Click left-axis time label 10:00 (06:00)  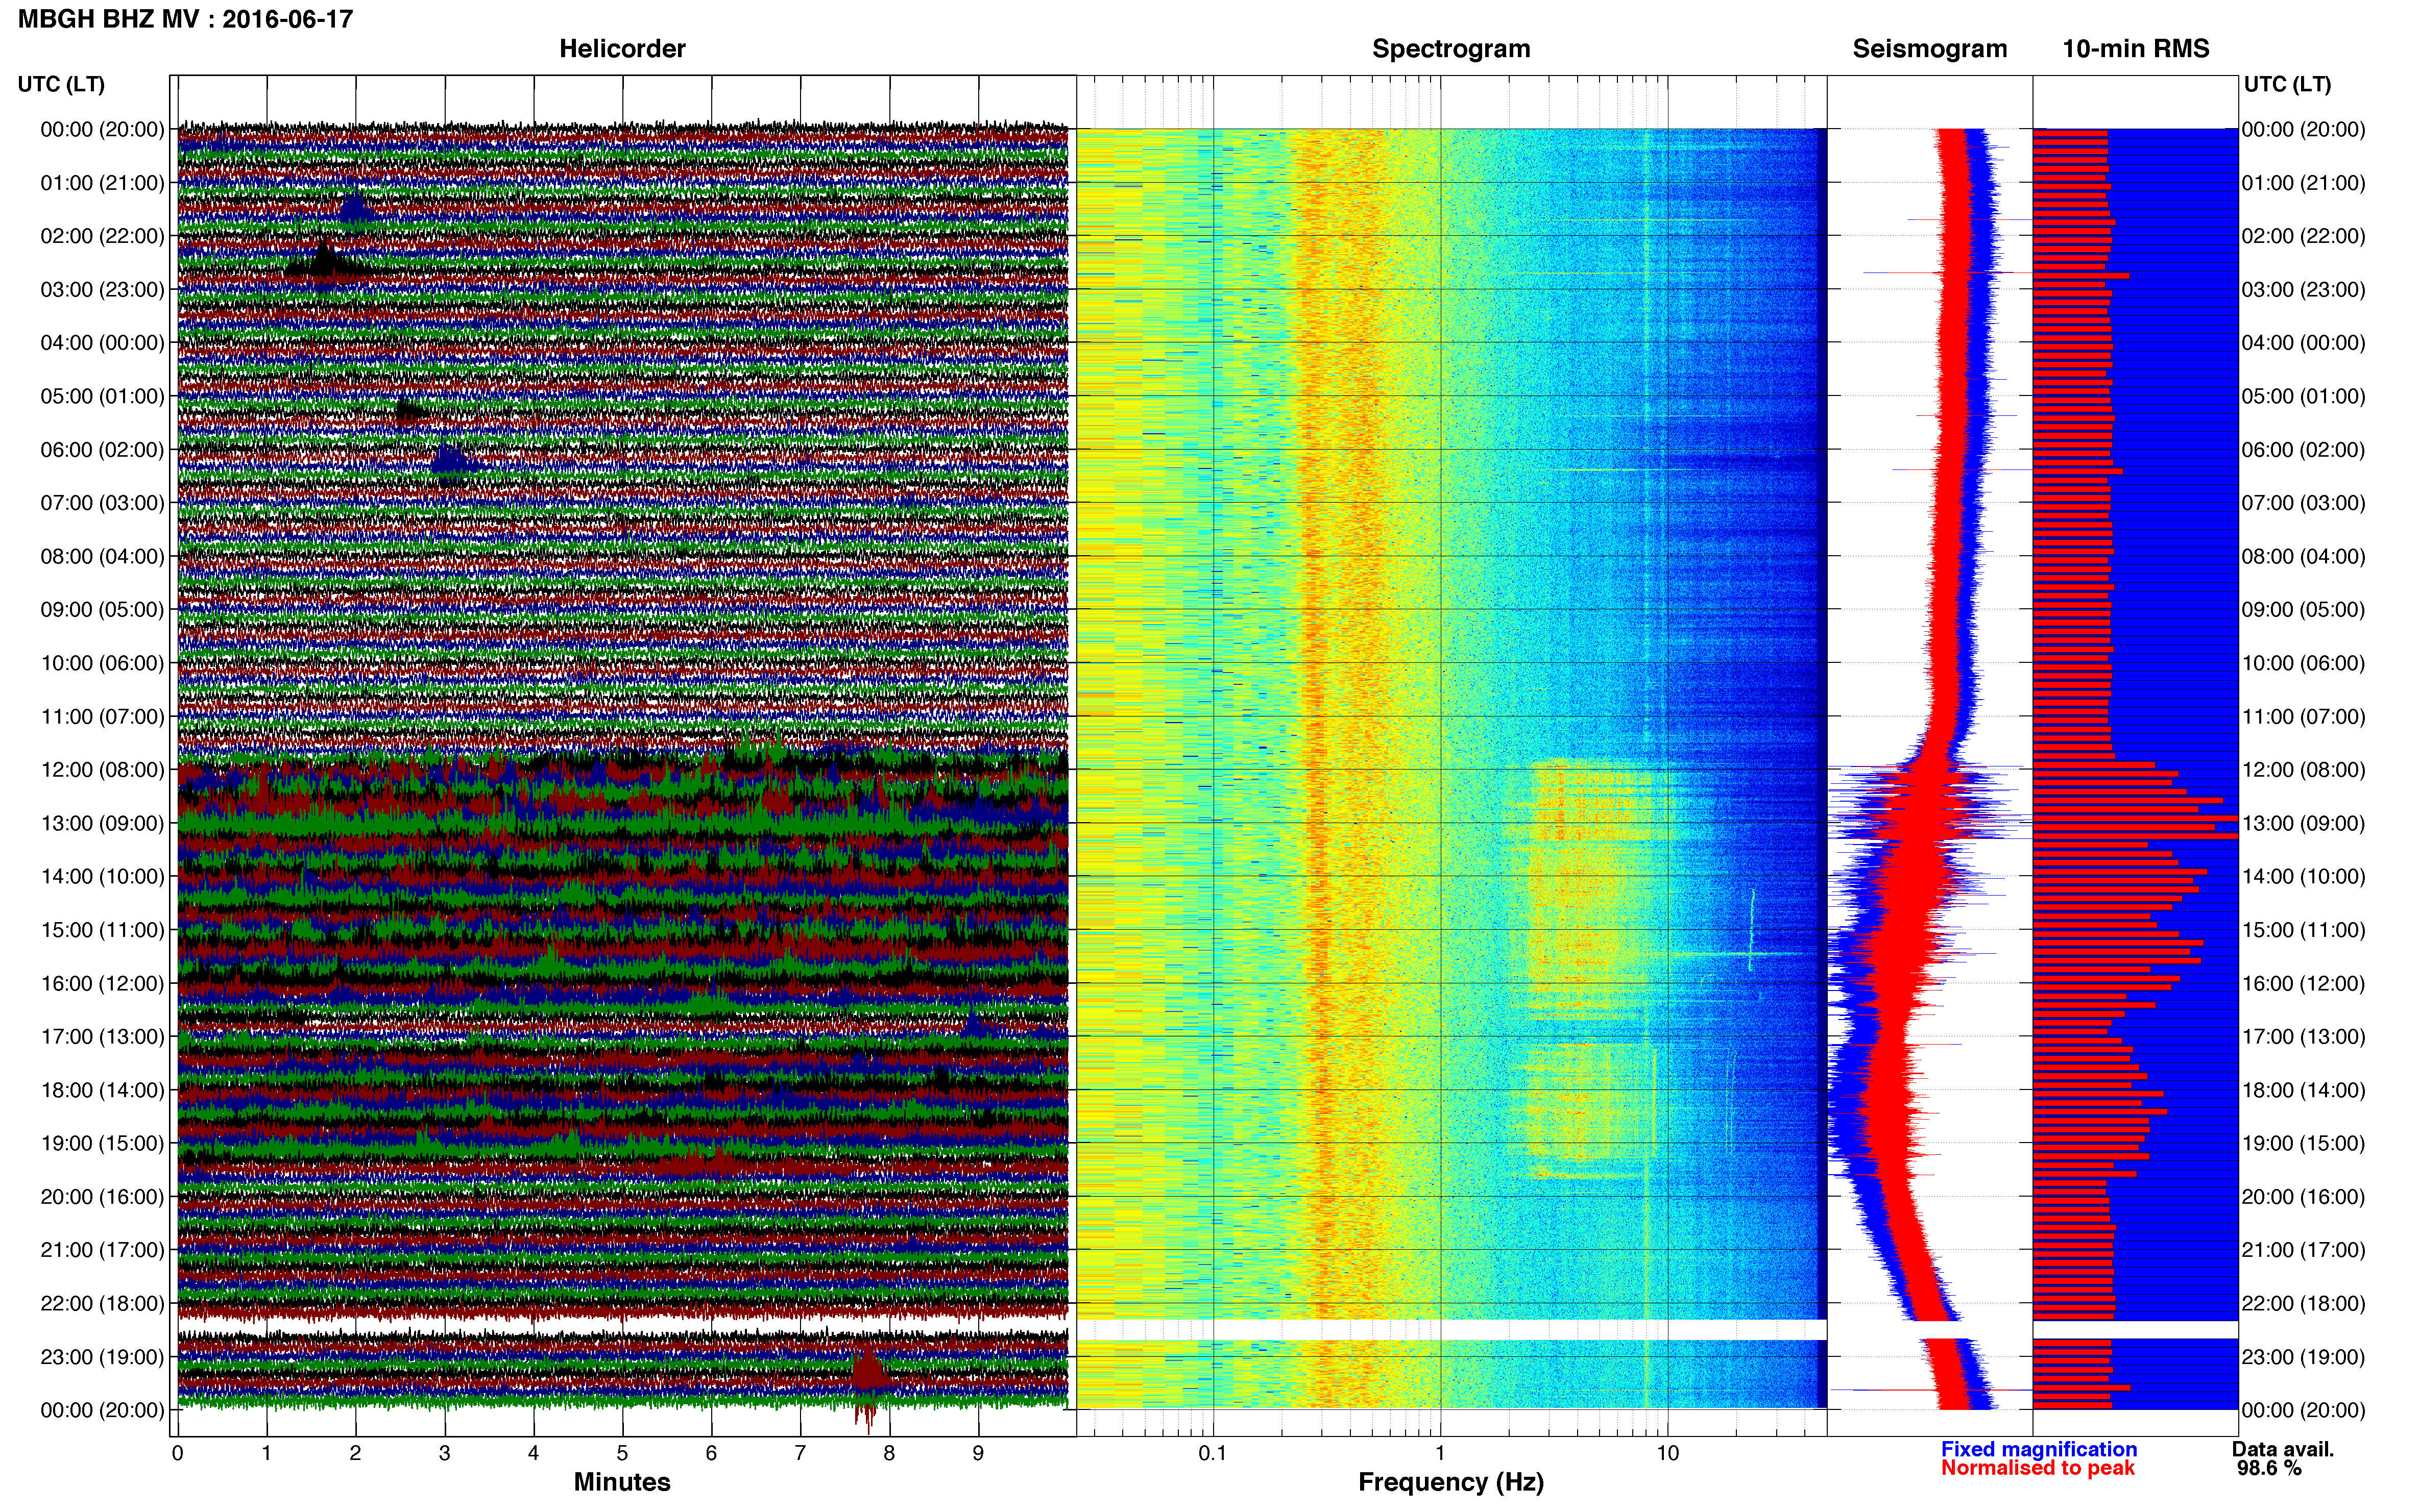point(102,663)
